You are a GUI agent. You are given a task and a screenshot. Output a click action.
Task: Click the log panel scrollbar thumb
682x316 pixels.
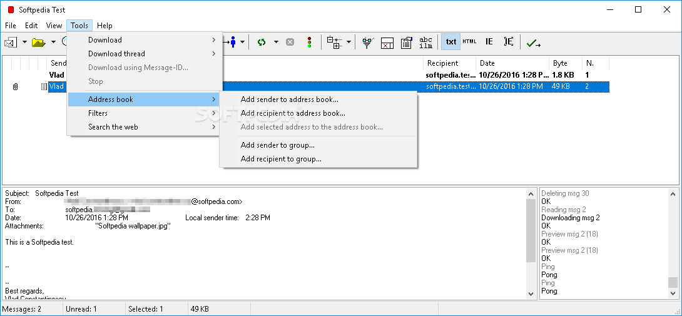click(x=673, y=282)
